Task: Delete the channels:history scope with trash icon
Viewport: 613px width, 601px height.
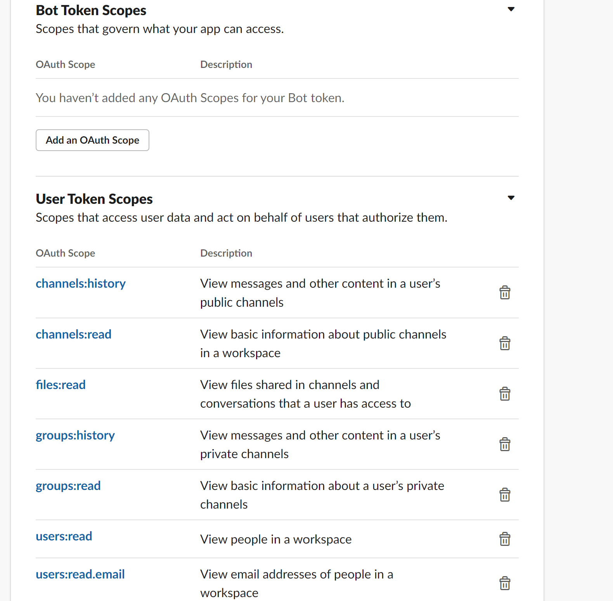Action: click(505, 292)
